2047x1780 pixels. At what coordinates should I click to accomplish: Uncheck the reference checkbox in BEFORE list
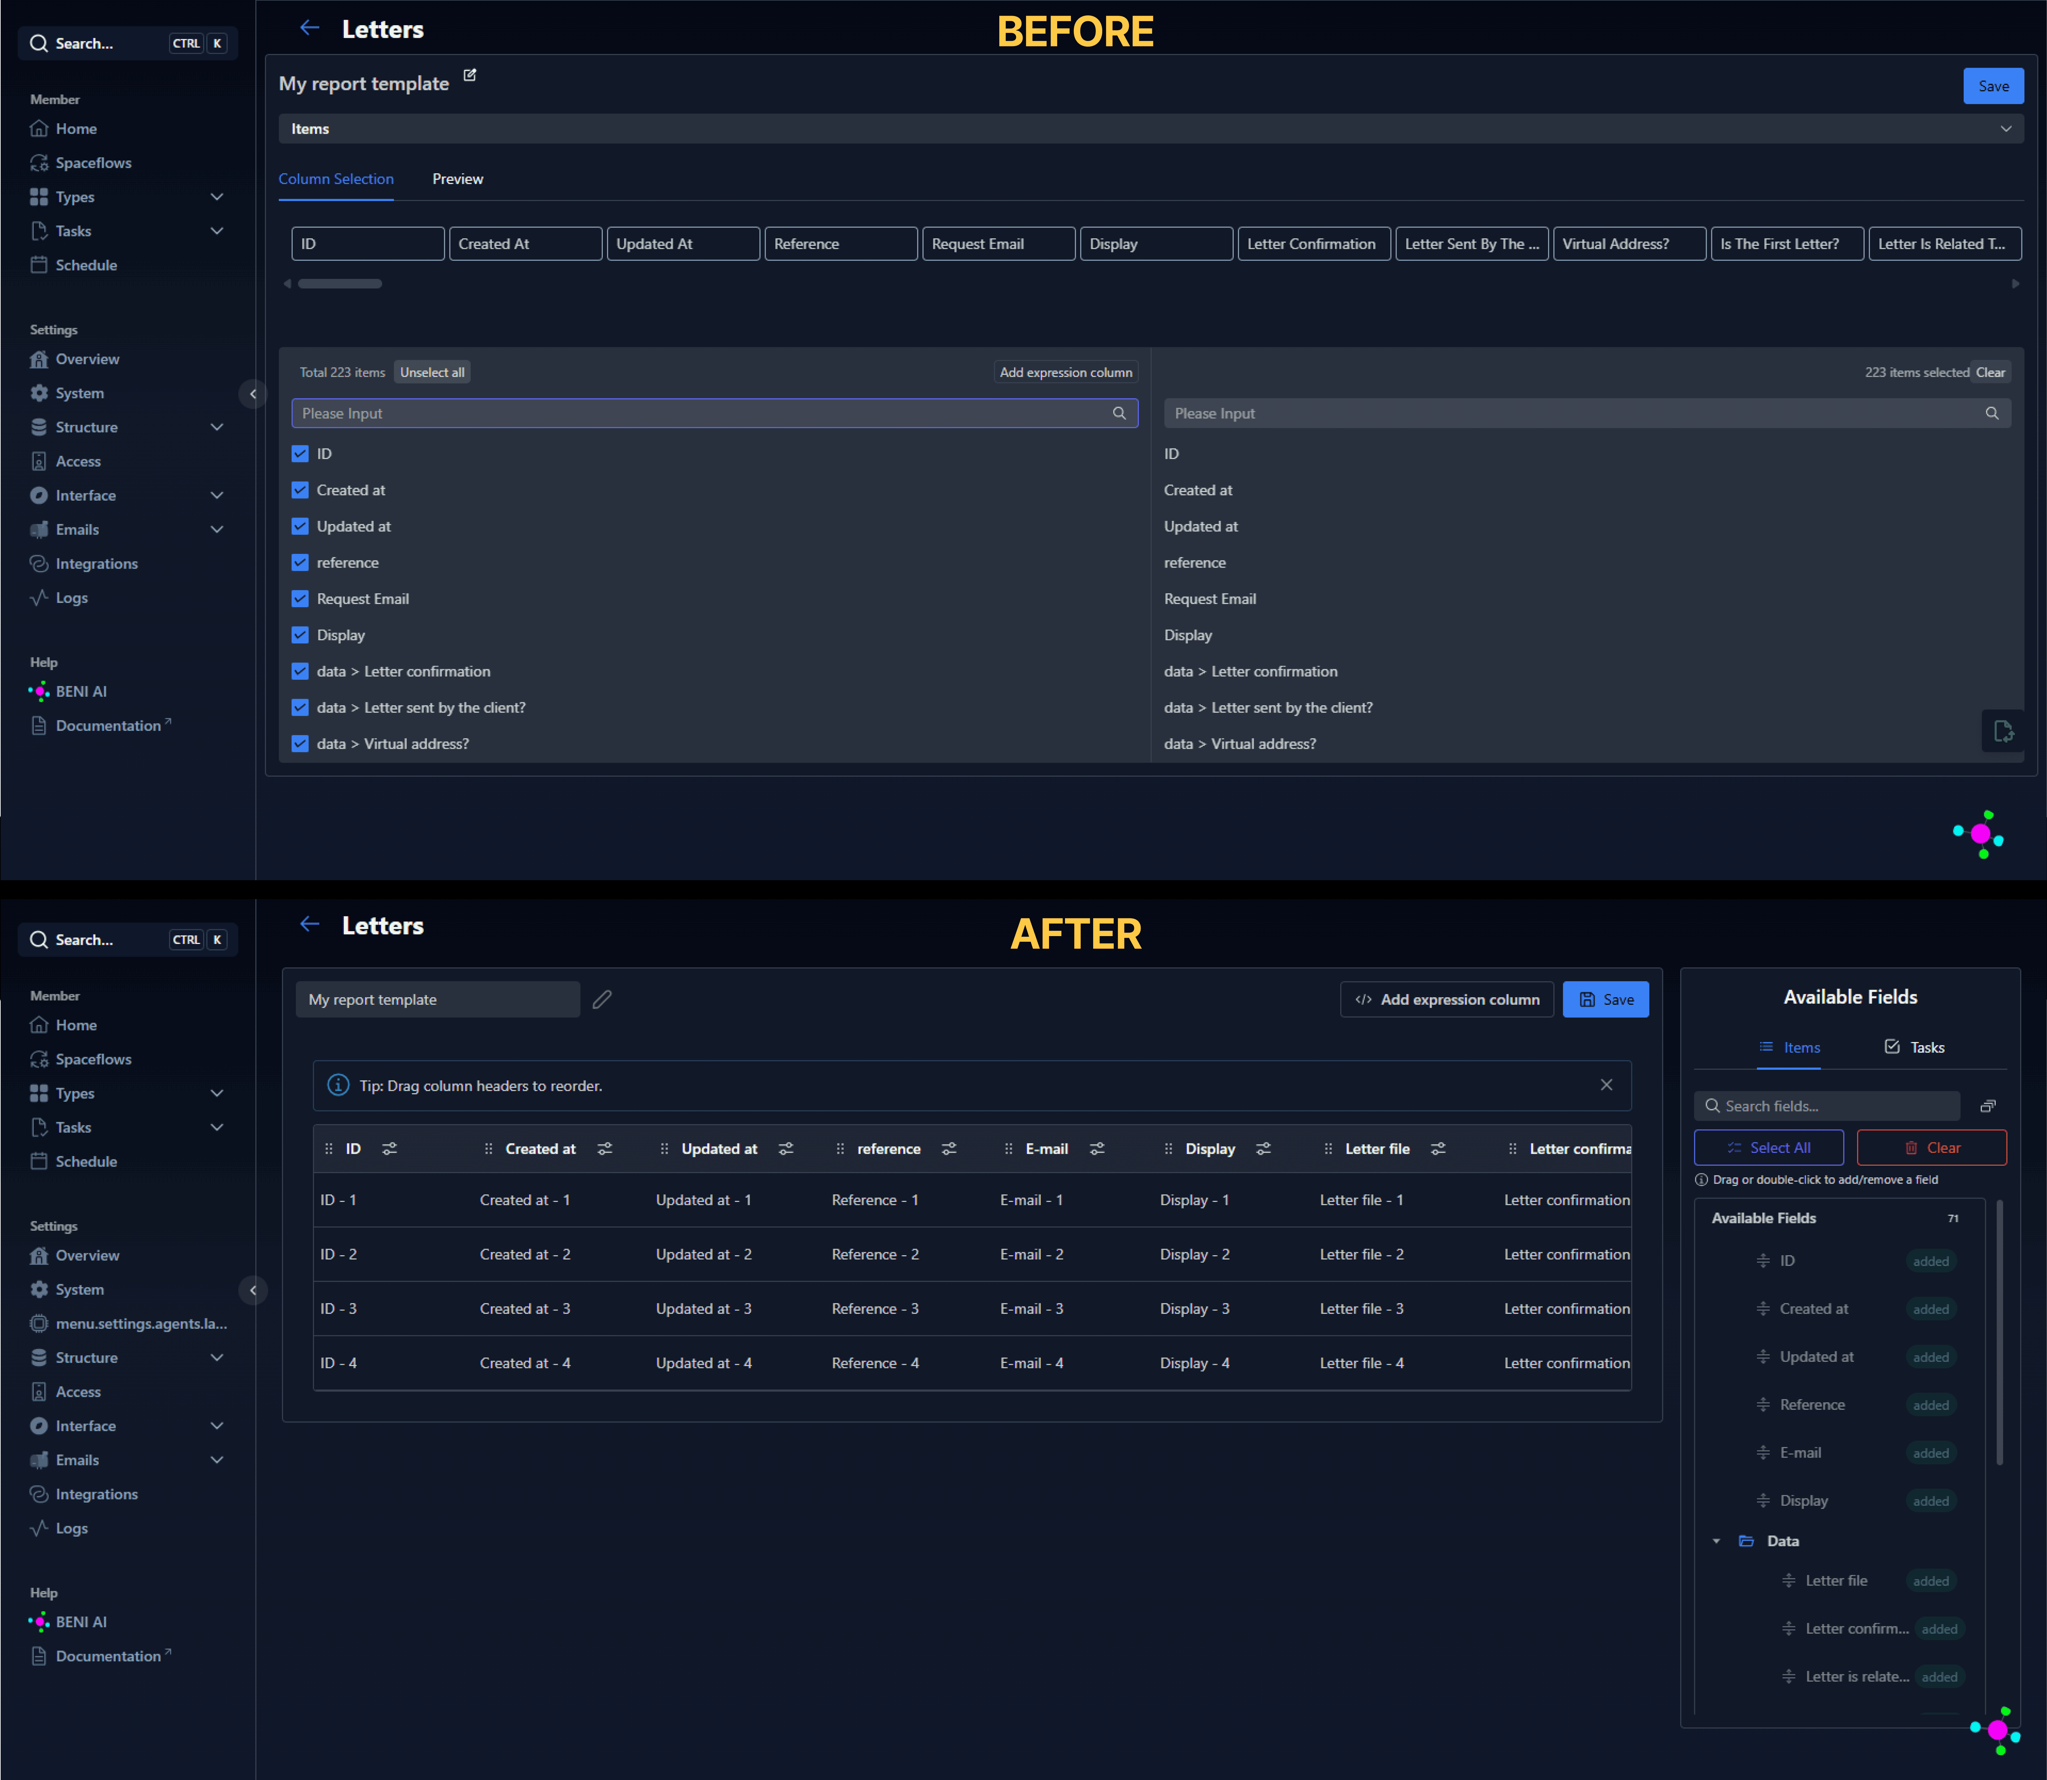pos(300,562)
